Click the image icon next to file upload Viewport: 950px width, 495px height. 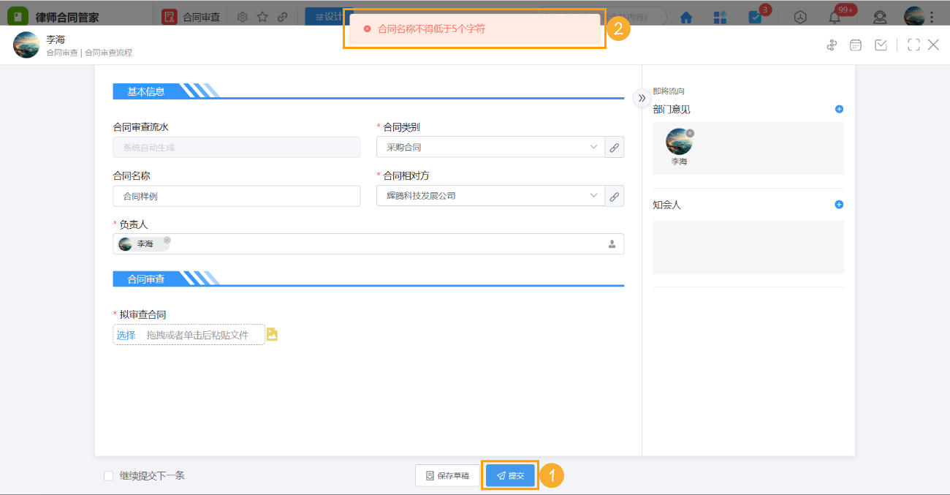click(272, 334)
